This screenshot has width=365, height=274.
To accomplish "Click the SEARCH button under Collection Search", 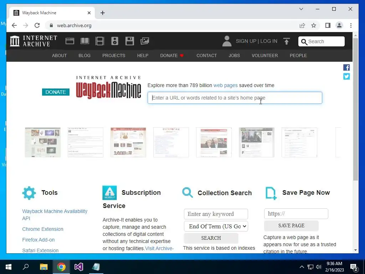I will [x=211, y=238].
